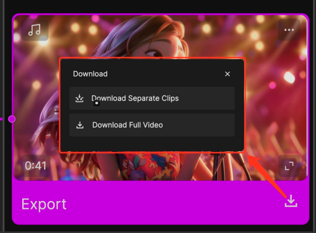Expand the video preview to fullscreen

(289, 166)
